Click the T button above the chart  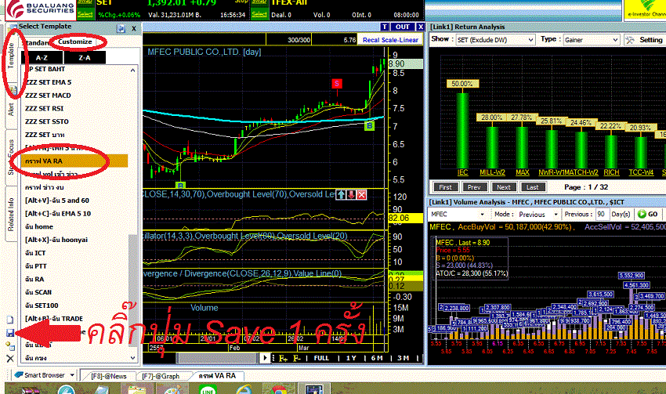tap(385, 27)
